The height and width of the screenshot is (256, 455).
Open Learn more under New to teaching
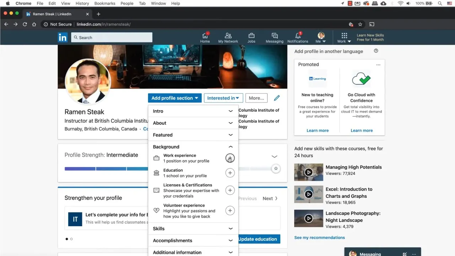pyautogui.click(x=317, y=130)
